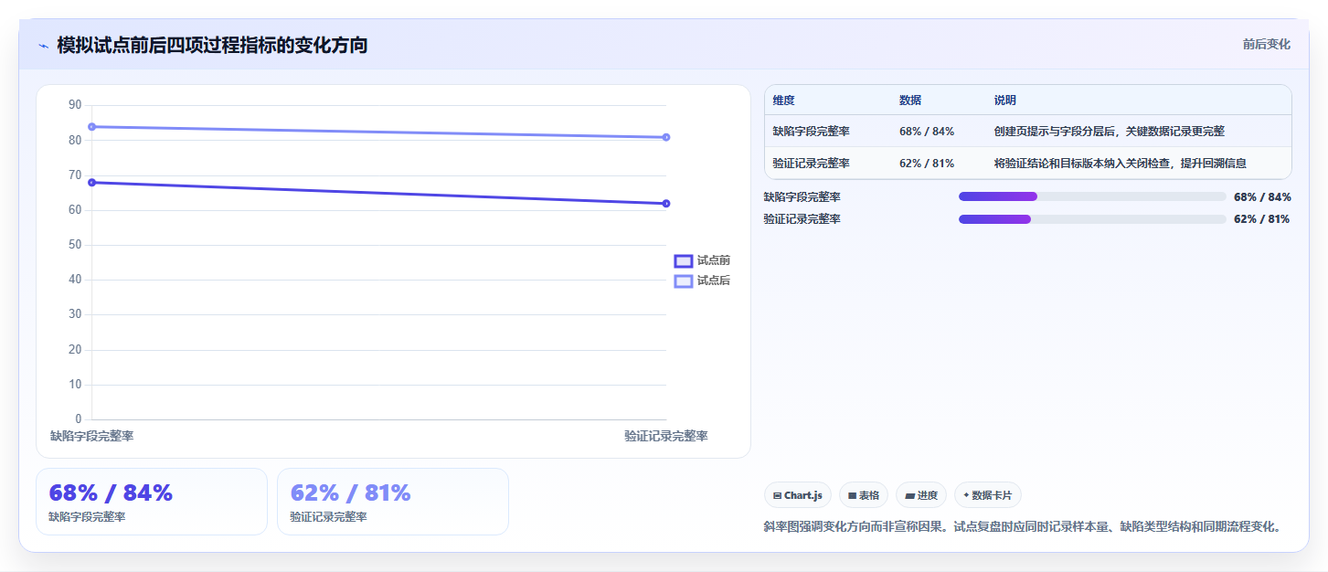Open the 68% / 84% data card
This screenshot has width=1328, height=572.
click(x=152, y=502)
